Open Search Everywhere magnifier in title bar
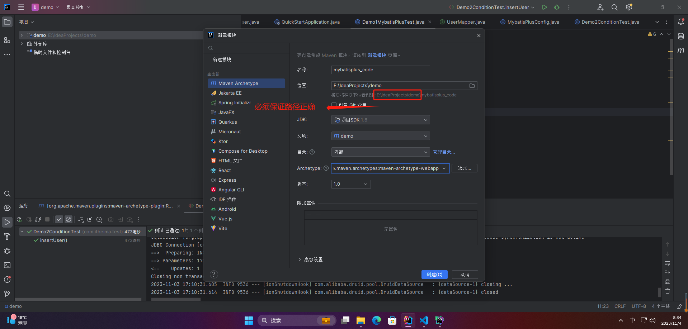Screen dimensions: 688x329 click(614, 7)
